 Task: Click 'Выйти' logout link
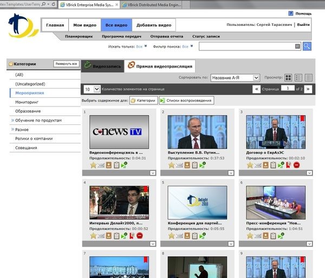[303, 25]
